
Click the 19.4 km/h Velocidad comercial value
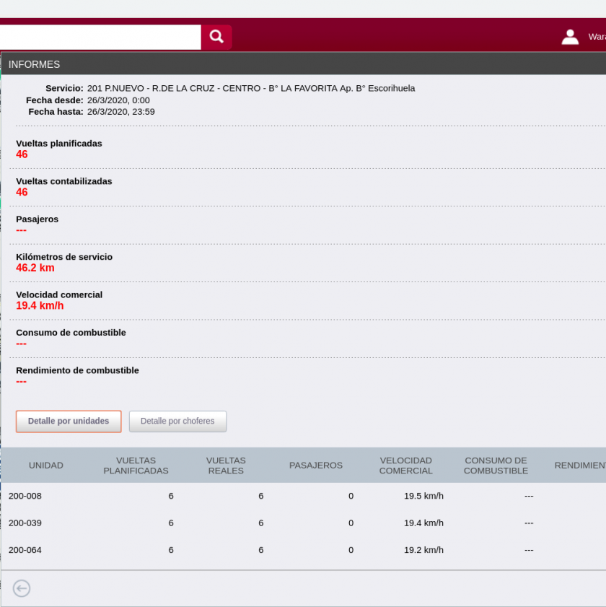[40, 306]
